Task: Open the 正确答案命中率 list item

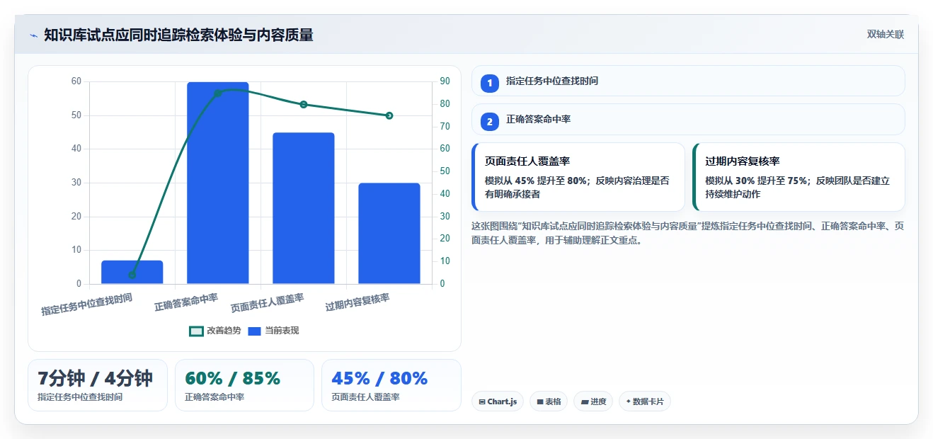Action: pyautogui.click(x=688, y=119)
